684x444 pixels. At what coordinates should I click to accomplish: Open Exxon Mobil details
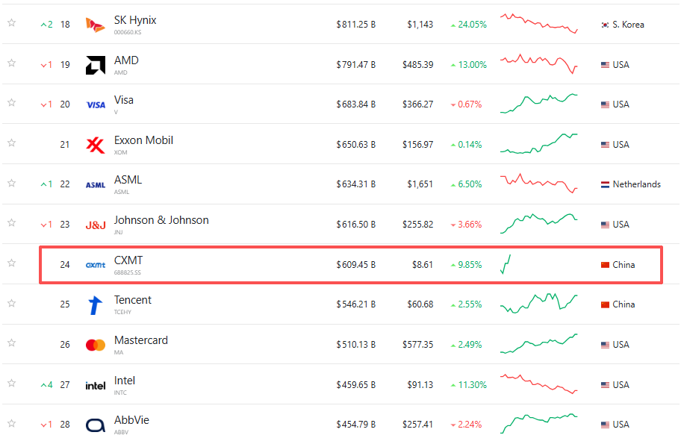tap(143, 140)
